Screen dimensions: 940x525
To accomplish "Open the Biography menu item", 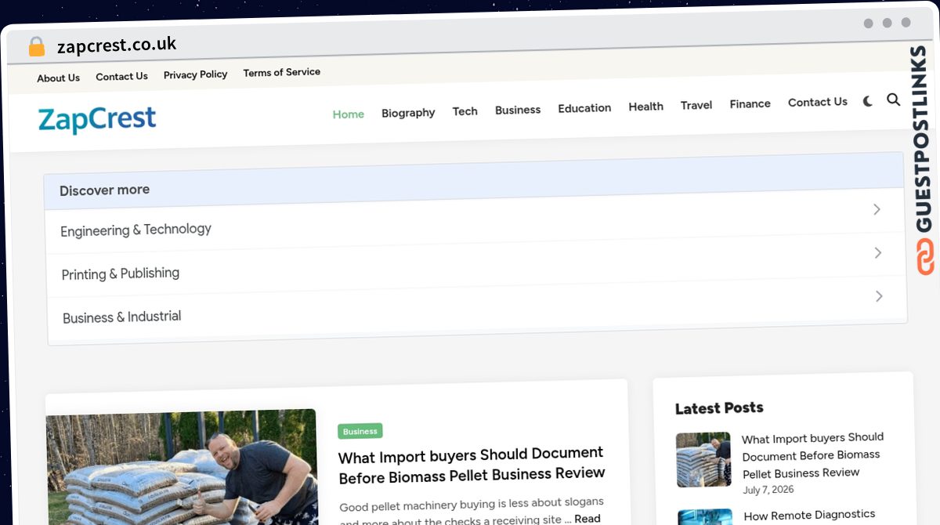I will (x=408, y=113).
